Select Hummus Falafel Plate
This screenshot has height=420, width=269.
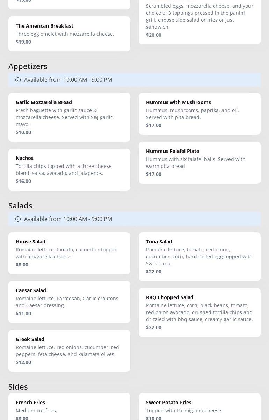click(x=199, y=163)
